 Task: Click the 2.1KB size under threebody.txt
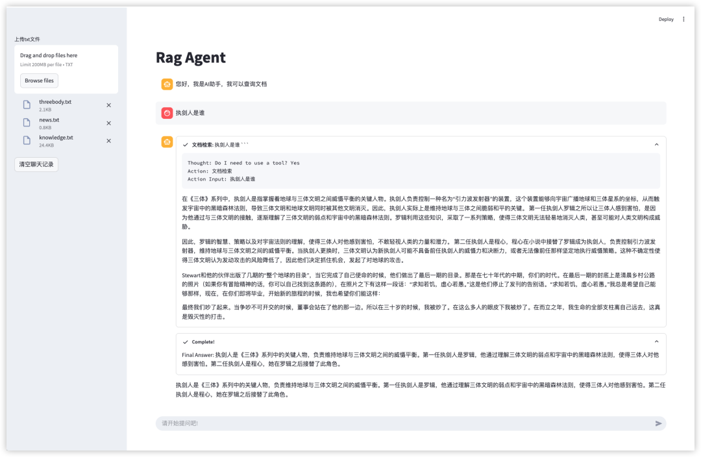click(x=45, y=110)
